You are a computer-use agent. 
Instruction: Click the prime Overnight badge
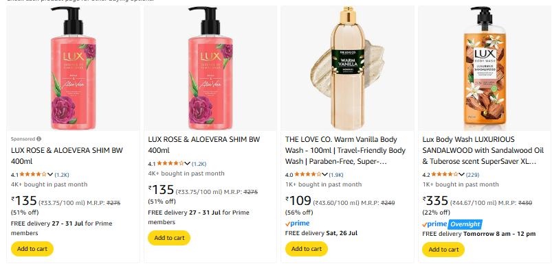[452, 224]
